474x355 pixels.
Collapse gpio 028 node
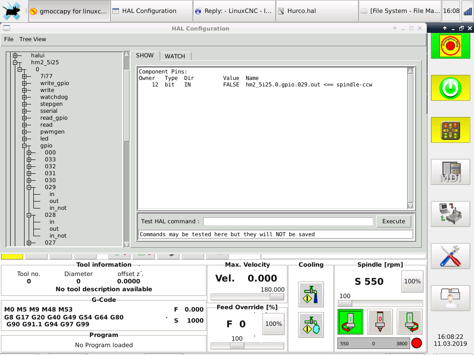[x=29, y=215]
